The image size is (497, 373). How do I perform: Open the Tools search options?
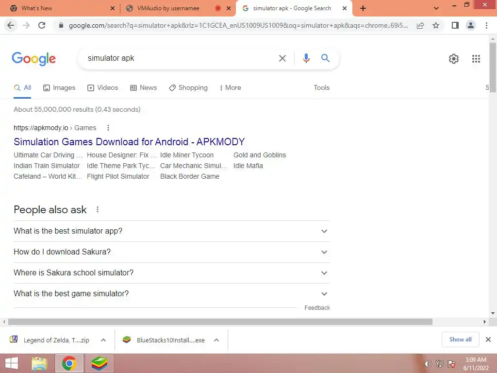(322, 88)
